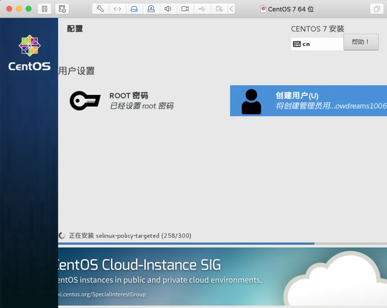
Task: Open the virtual machine settings wrench icon
Action: [x=100, y=9]
